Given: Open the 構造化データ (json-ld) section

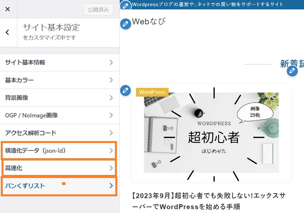Looking at the screenshot, I should (x=60, y=150).
